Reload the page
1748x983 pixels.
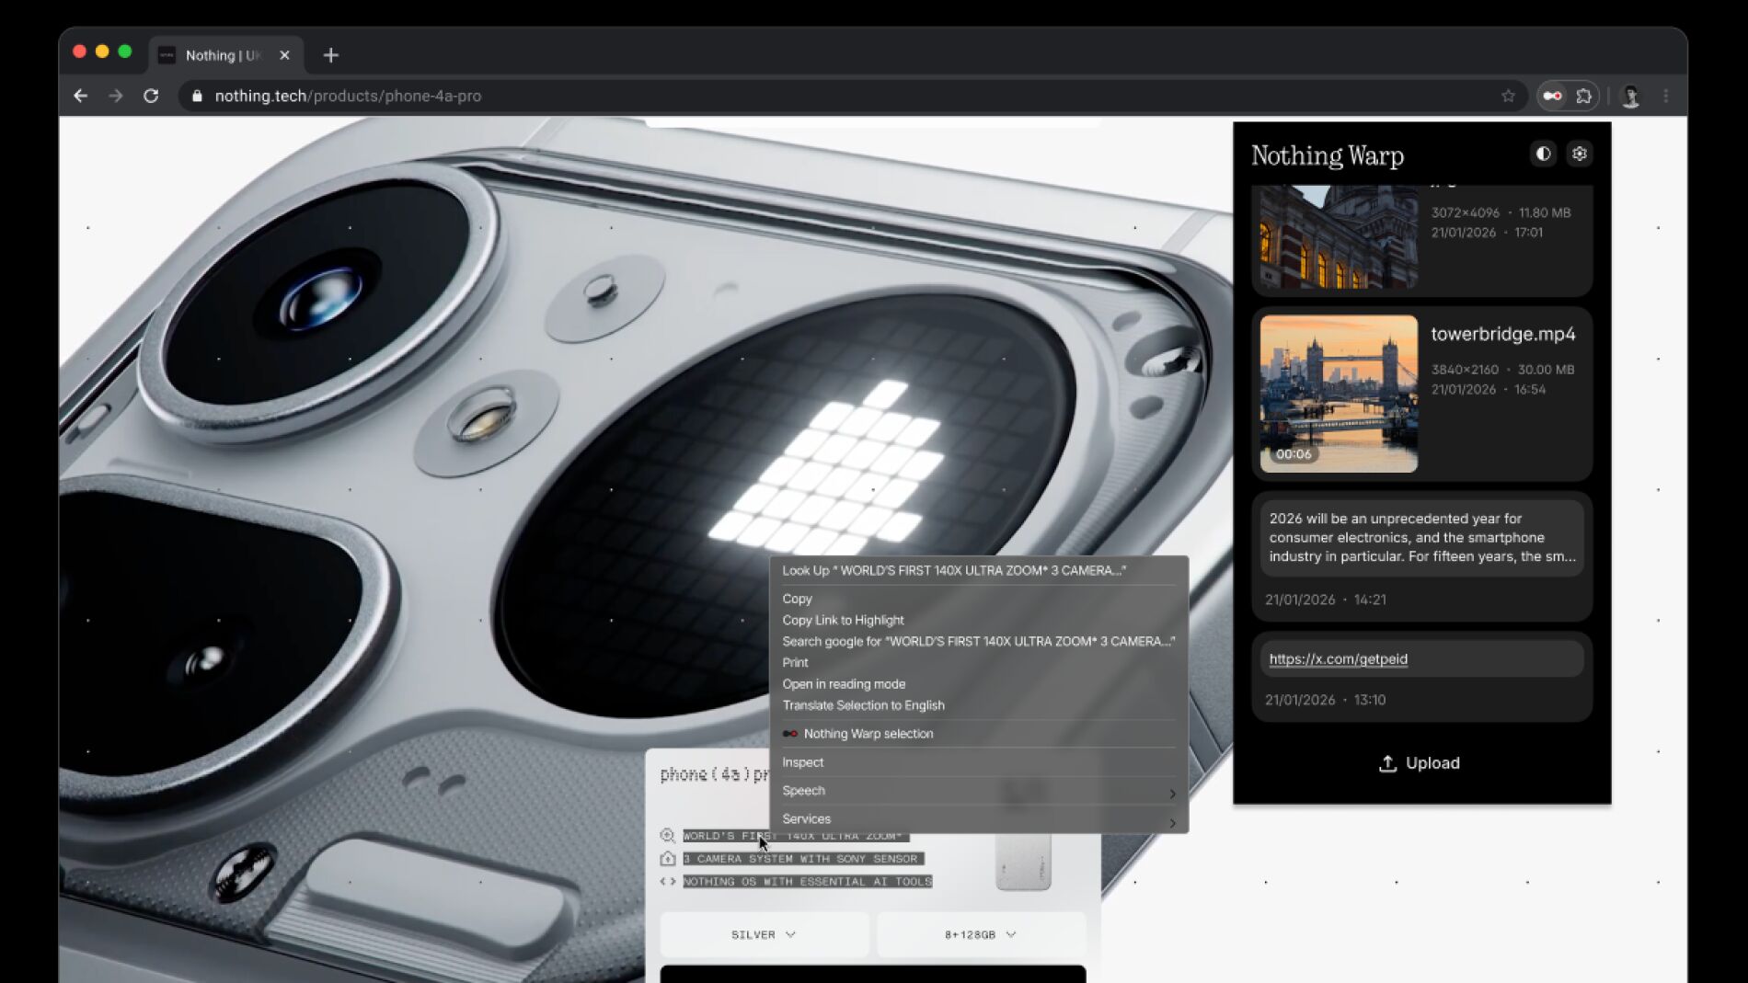(151, 96)
